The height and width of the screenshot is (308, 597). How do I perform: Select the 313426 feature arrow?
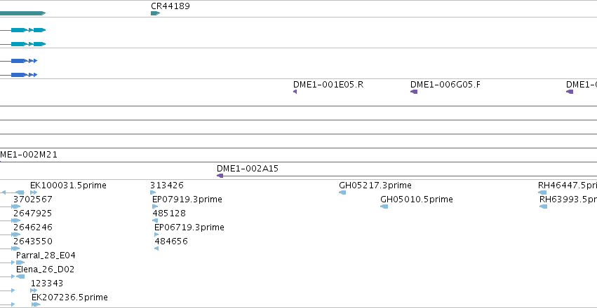coord(153,192)
